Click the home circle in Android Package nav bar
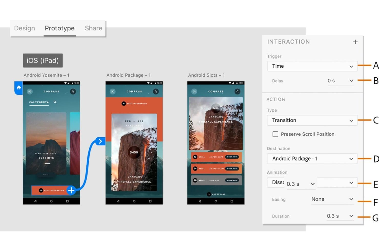The height and width of the screenshot is (252, 379). [134, 201]
